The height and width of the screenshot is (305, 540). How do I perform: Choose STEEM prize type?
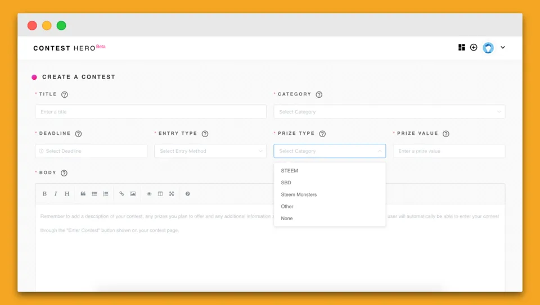(330, 171)
